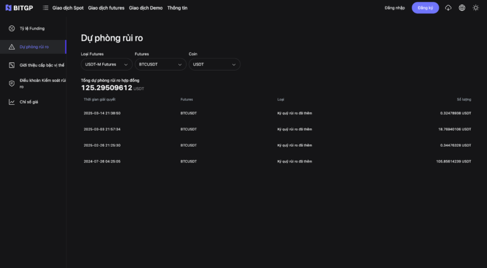Click the Dự phòng rủi ro warning icon
Image resolution: width=487 pixels, height=268 pixels.
[12, 47]
